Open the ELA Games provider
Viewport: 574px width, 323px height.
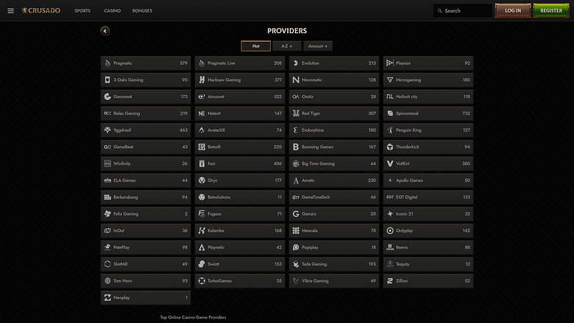coord(146,180)
